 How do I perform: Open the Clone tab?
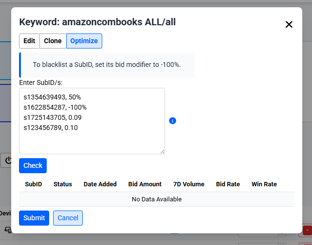[53, 41]
